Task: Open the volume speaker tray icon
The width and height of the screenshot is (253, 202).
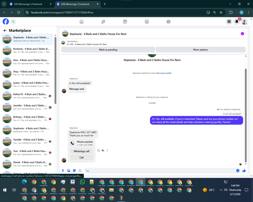Action: pos(226,190)
